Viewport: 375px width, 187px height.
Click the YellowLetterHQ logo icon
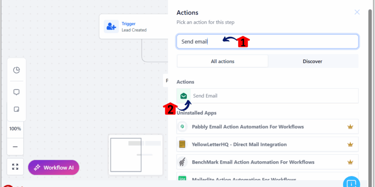click(x=182, y=144)
